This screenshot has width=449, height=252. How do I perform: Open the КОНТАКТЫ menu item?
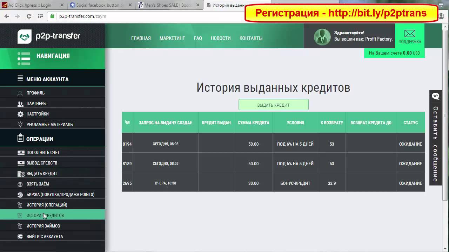coord(251,38)
